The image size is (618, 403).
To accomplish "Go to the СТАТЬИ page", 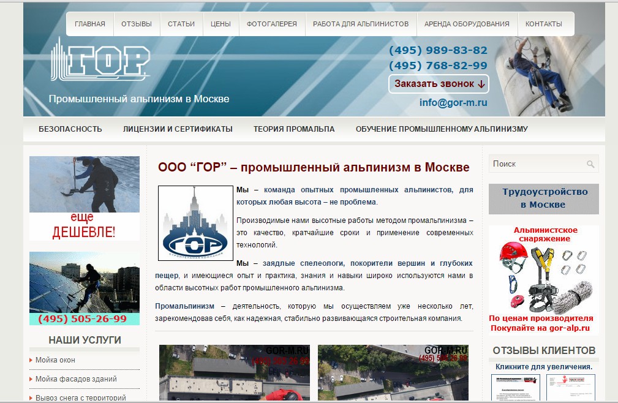I will [181, 24].
